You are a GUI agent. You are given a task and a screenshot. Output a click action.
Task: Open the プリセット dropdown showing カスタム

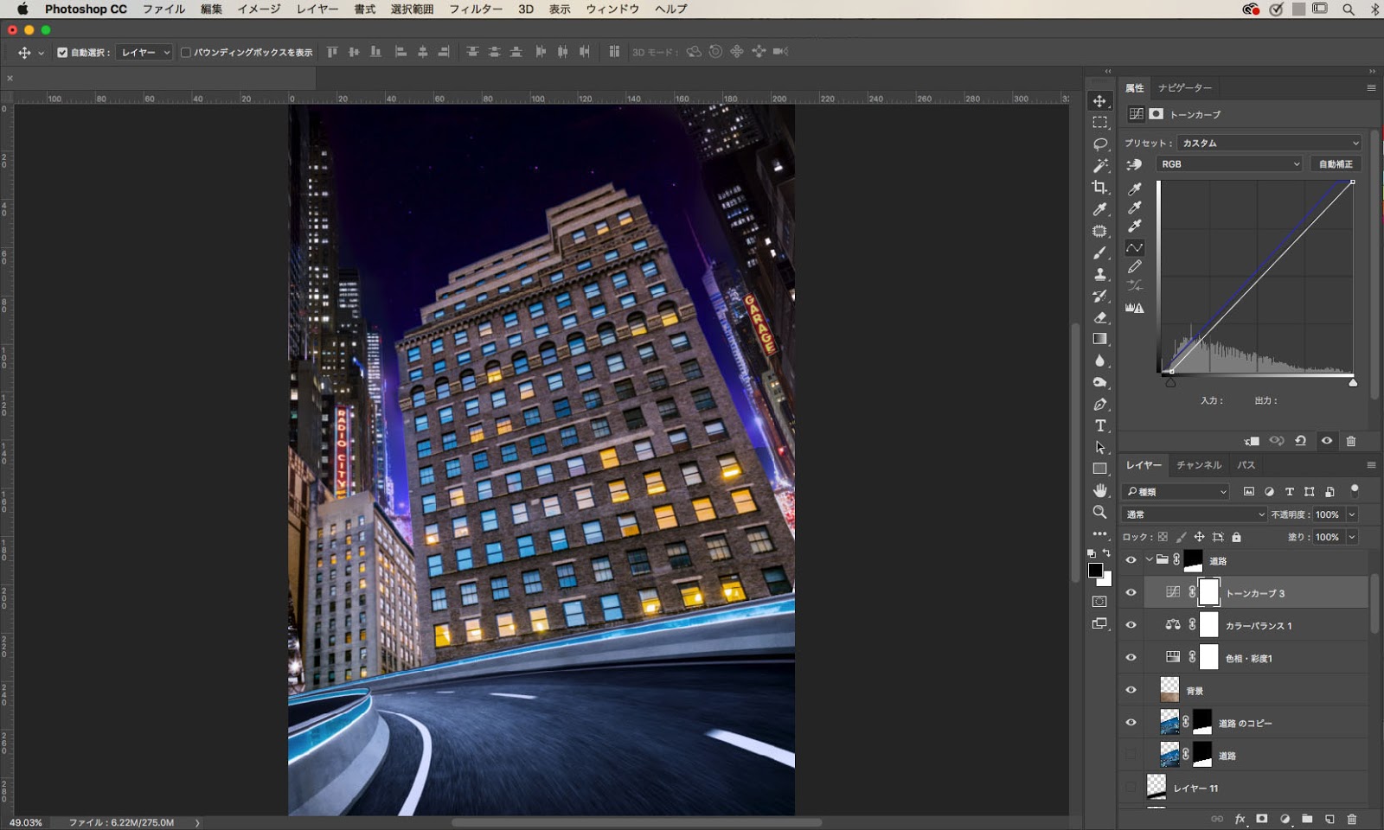[1269, 143]
